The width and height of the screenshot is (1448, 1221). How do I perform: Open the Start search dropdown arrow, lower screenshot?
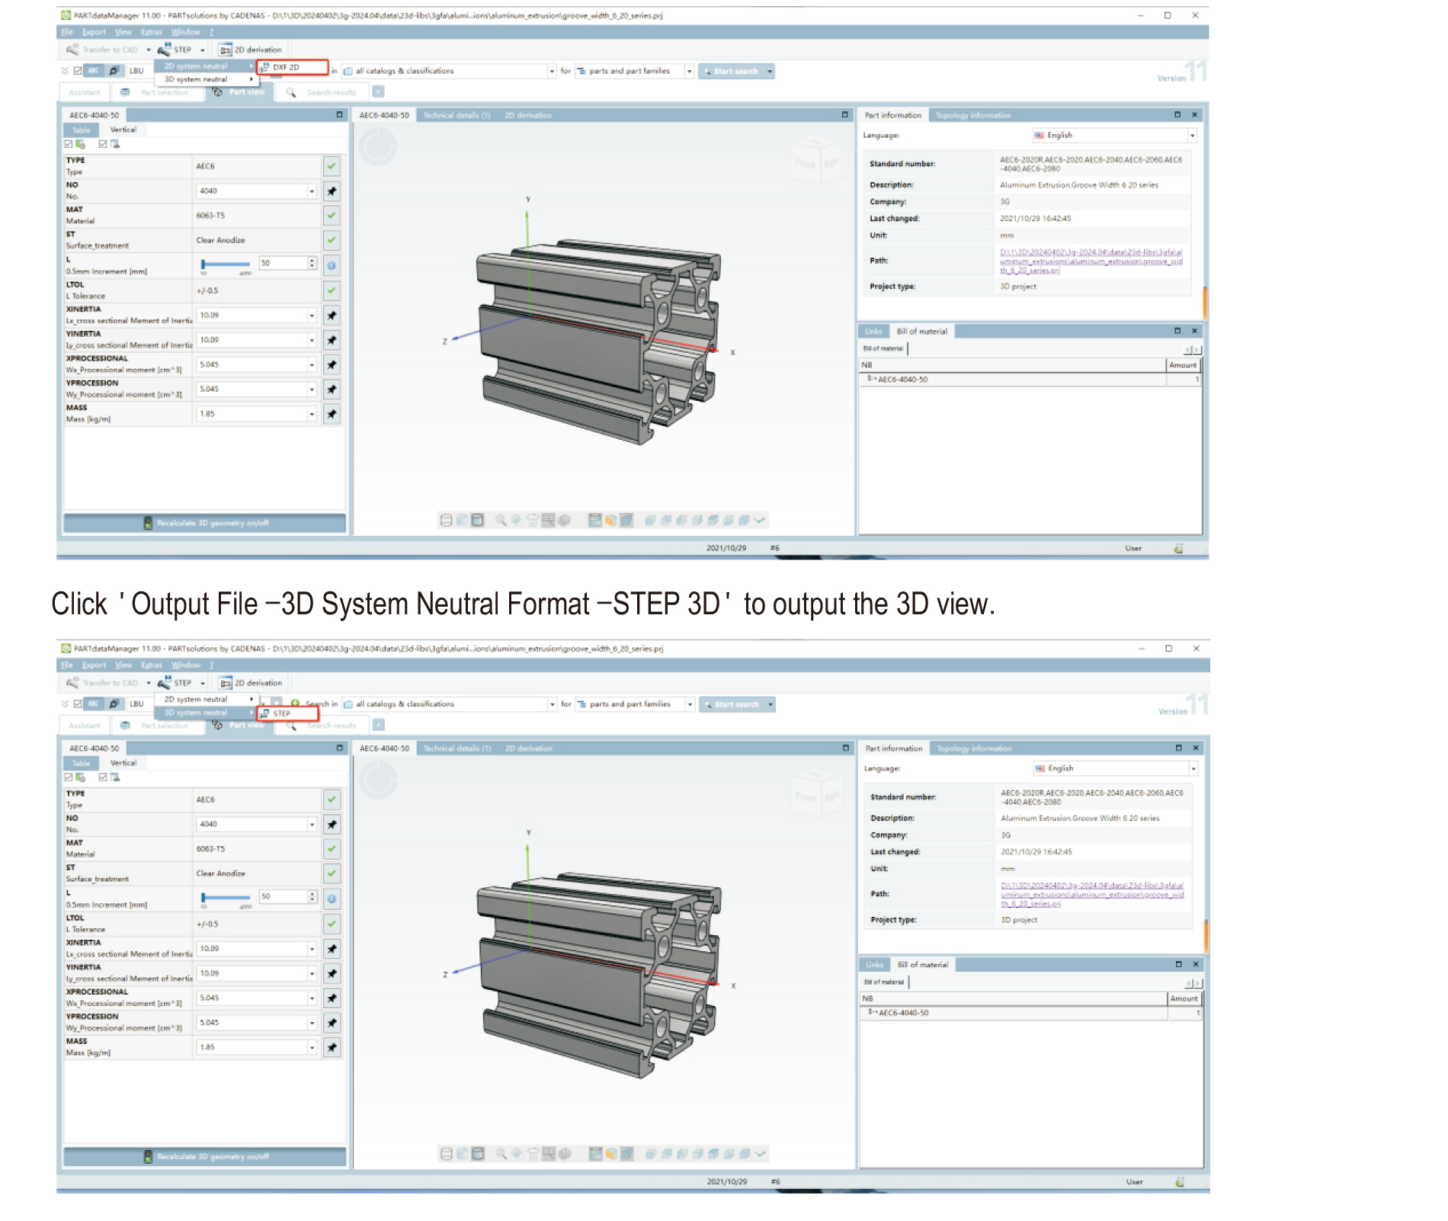[770, 705]
